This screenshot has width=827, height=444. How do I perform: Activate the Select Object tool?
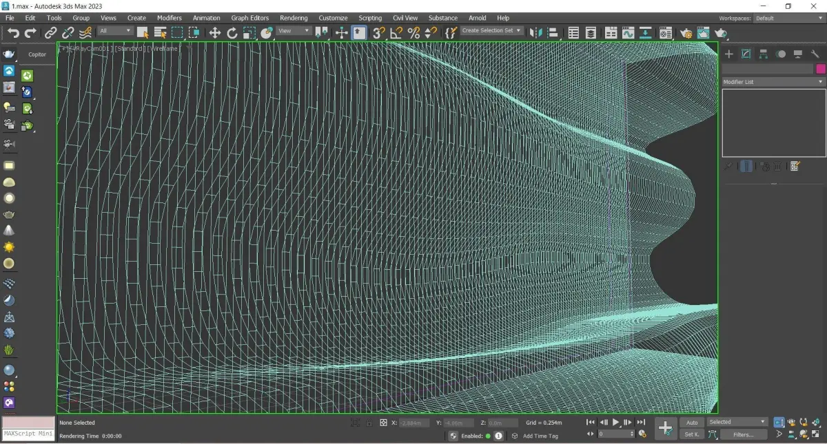[x=143, y=32]
